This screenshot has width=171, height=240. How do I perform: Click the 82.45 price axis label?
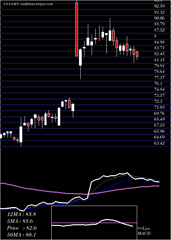(160, 54)
